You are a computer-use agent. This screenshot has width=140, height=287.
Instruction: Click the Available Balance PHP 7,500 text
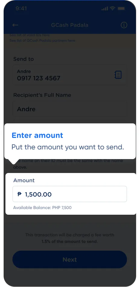(x=42, y=207)
